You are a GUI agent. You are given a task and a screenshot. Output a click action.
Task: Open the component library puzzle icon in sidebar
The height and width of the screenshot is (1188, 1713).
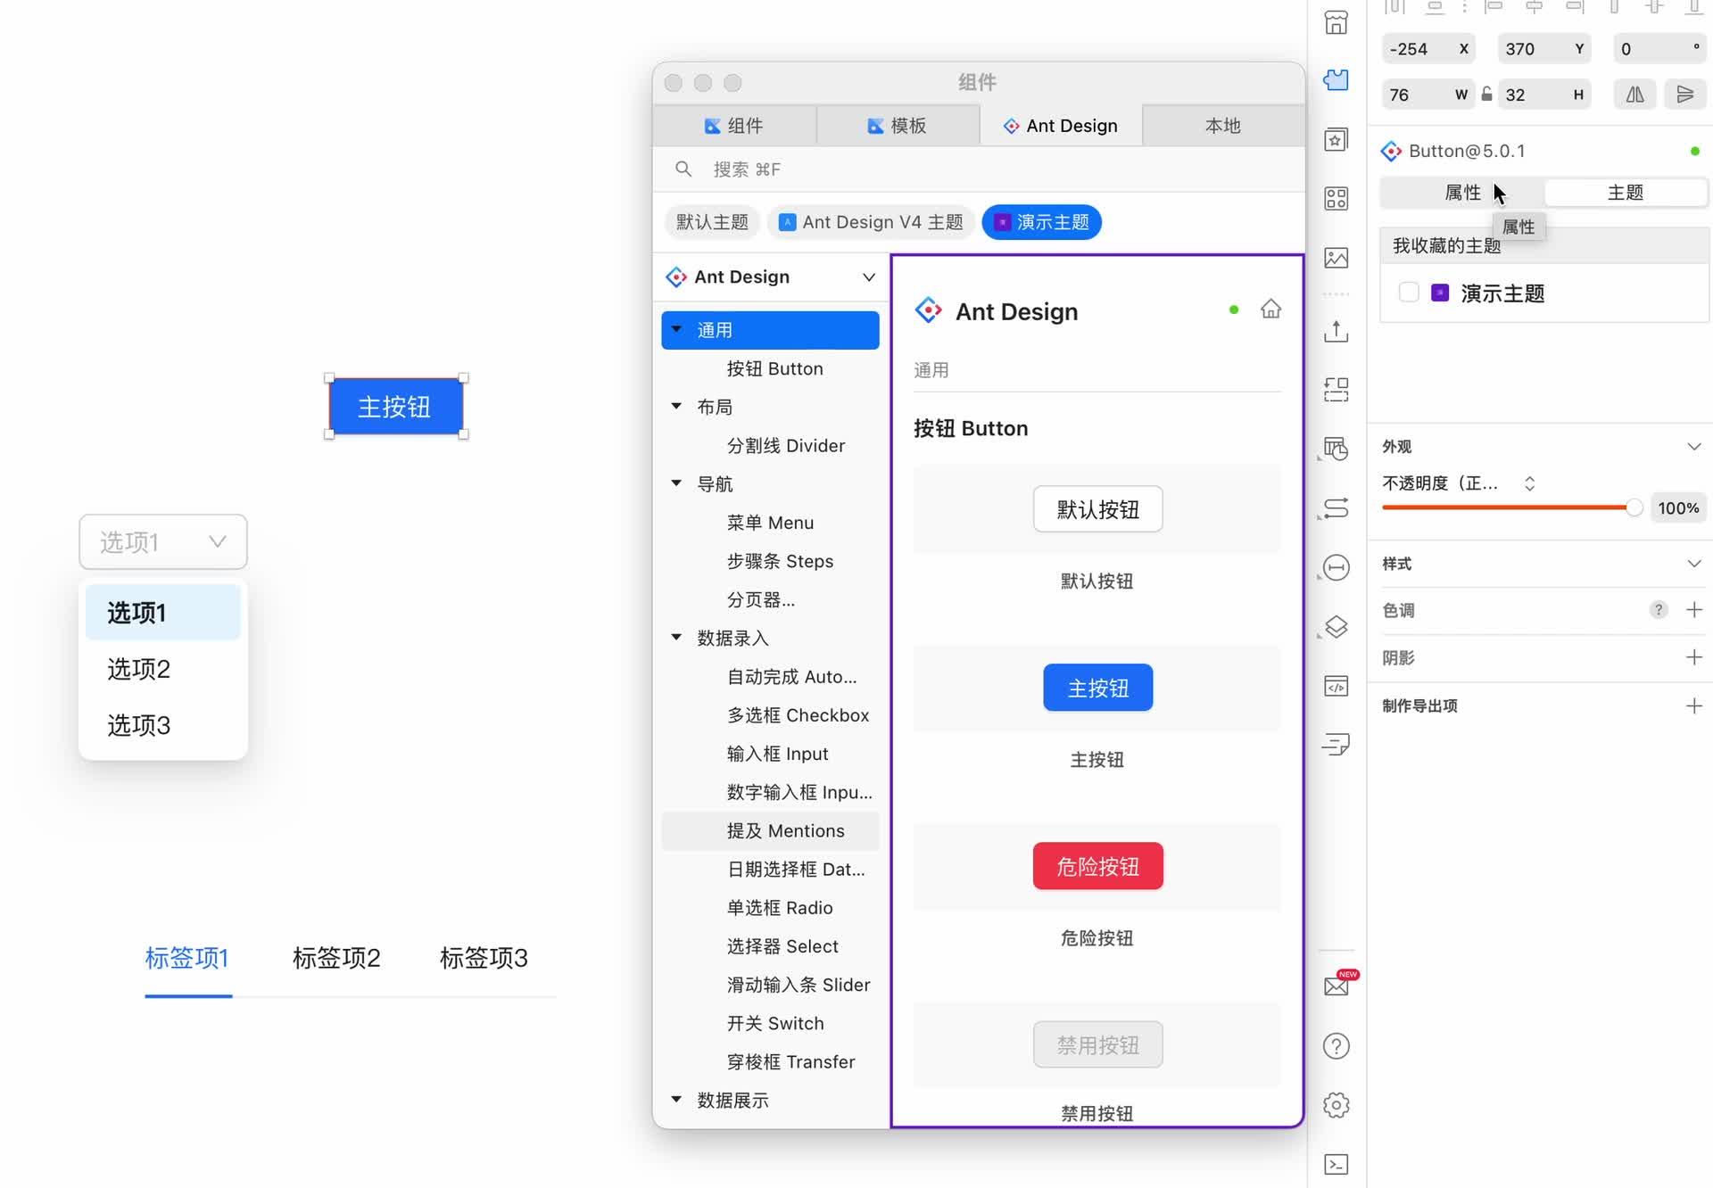[1336, 80]
